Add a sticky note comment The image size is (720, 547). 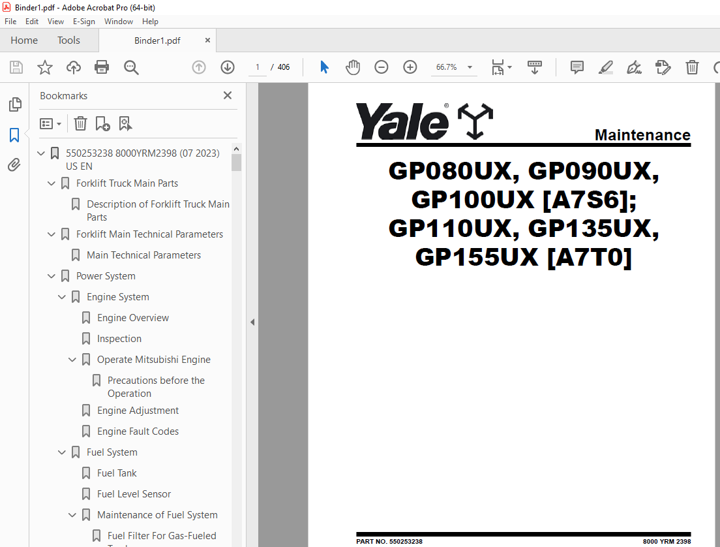point(577,67)
